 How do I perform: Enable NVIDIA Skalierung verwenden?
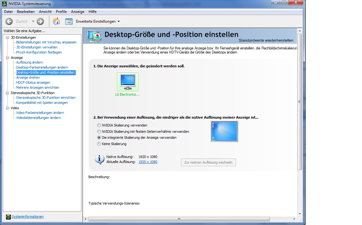pyautogui.click(x=99, y=125)
